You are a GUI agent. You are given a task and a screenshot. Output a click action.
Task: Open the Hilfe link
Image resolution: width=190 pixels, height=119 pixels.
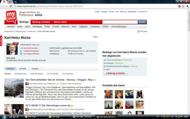click(117, 12)
